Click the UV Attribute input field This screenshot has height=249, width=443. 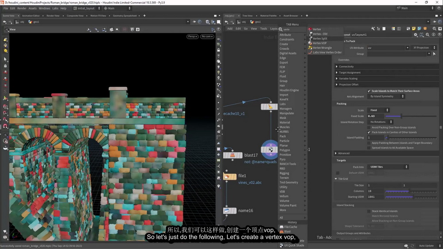tap(386, 48)
